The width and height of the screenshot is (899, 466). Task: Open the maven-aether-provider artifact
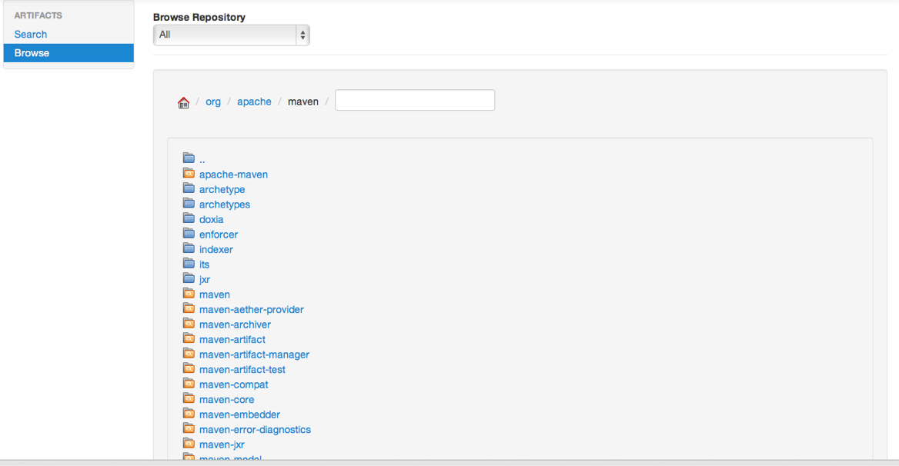[251, 309]
